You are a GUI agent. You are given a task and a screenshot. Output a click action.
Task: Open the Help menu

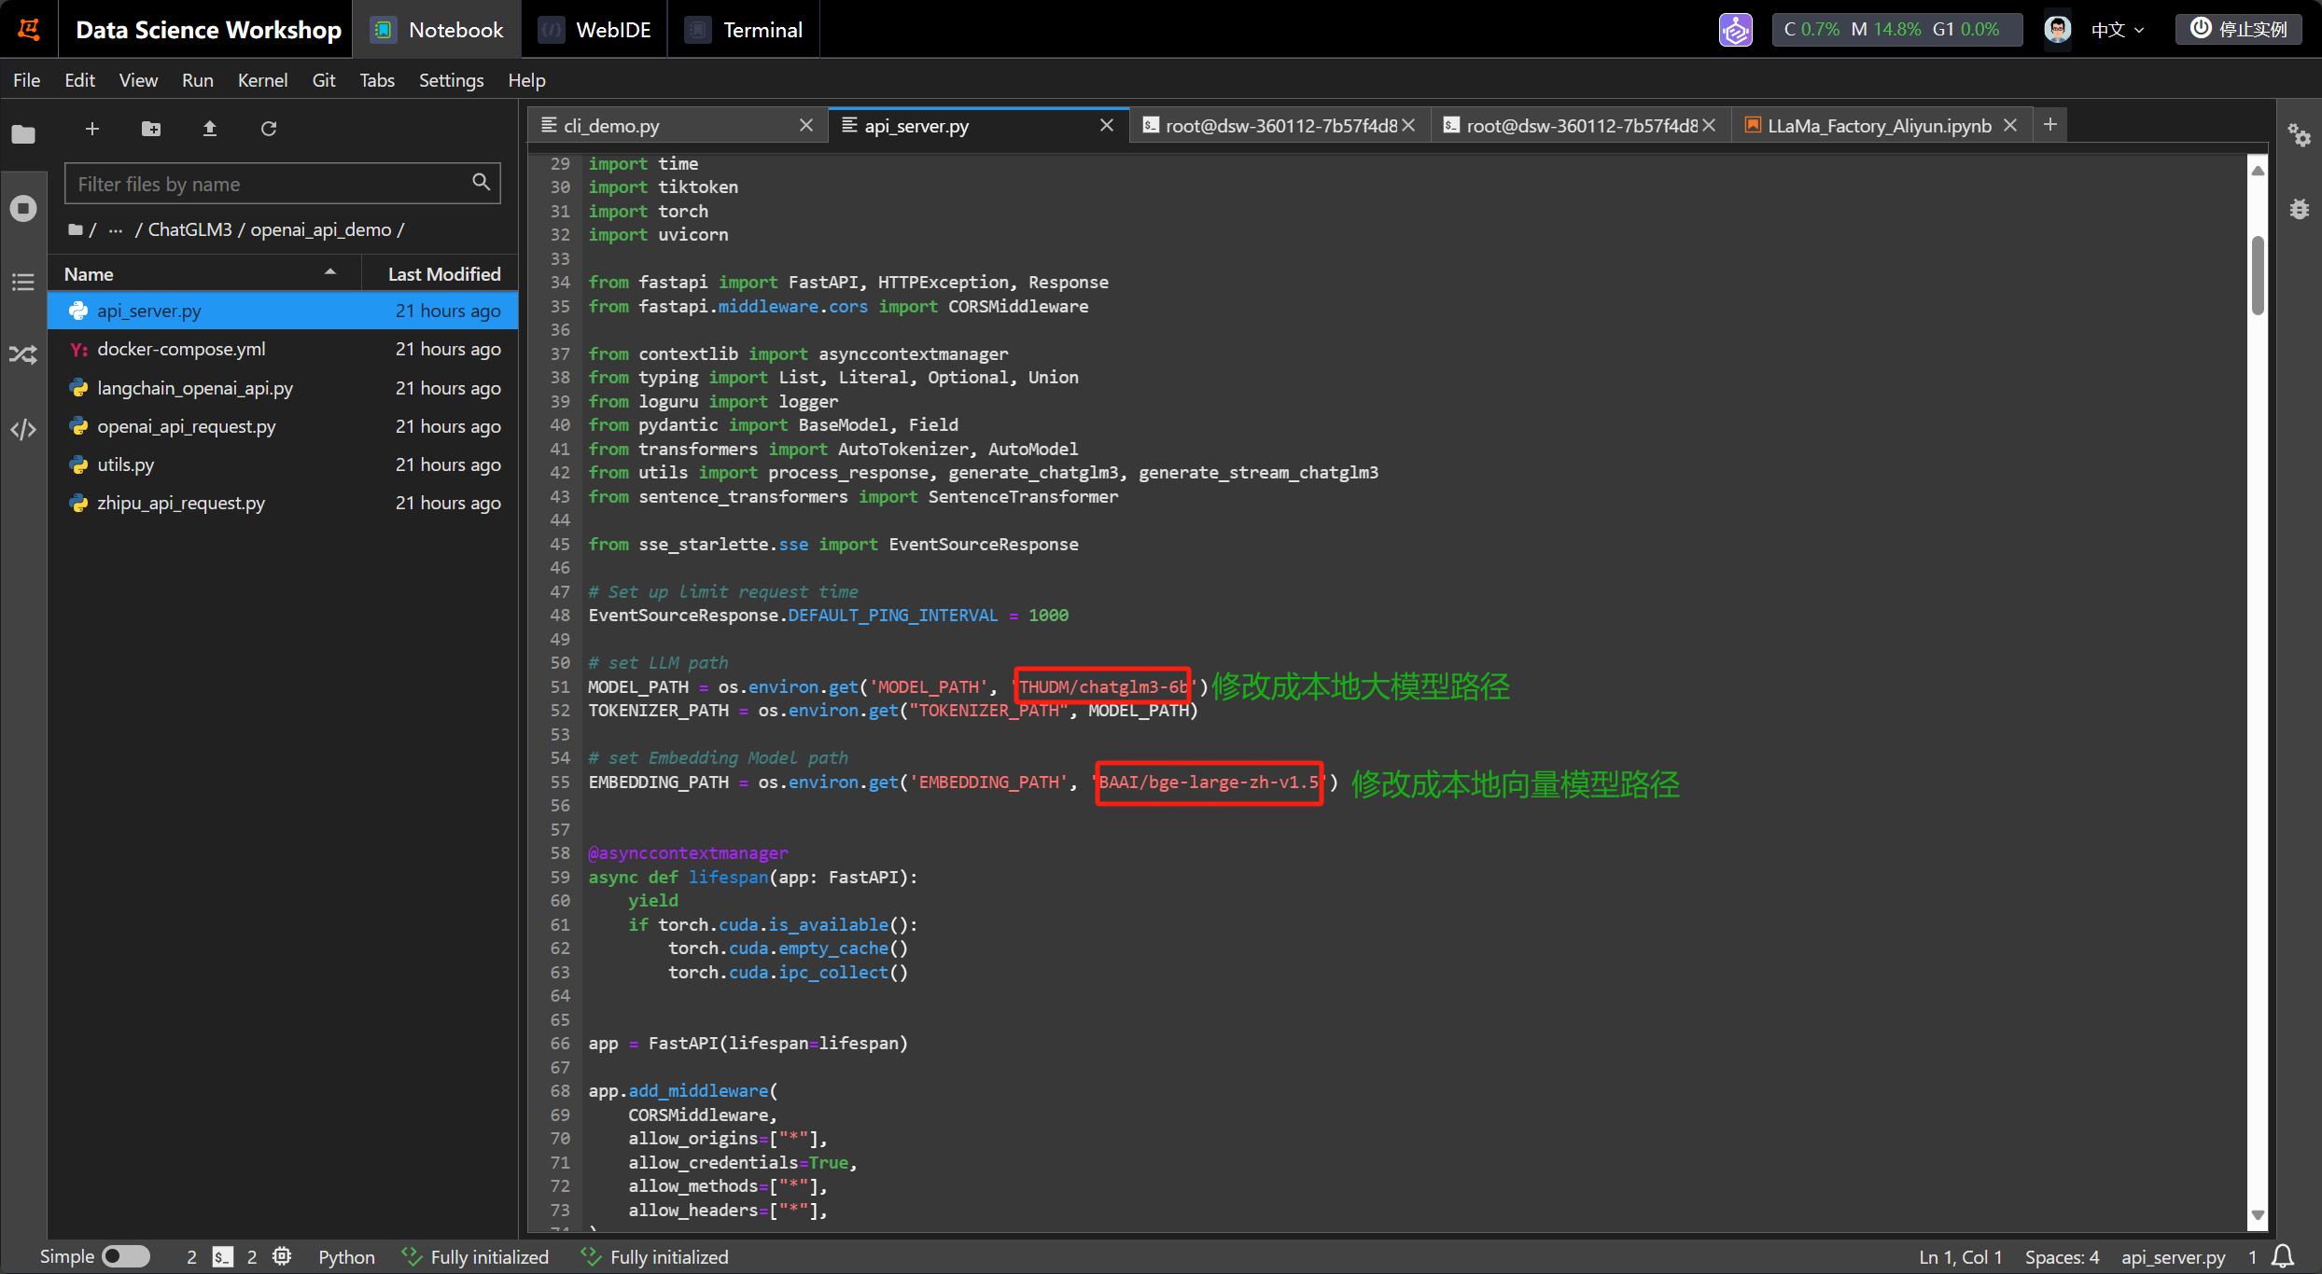[x=526, y=80]
